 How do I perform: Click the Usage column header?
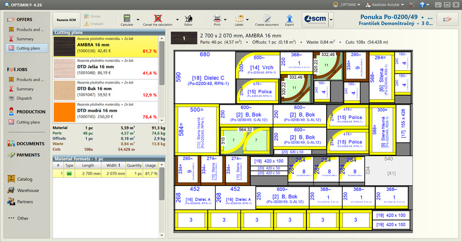(x=151, y=166)
